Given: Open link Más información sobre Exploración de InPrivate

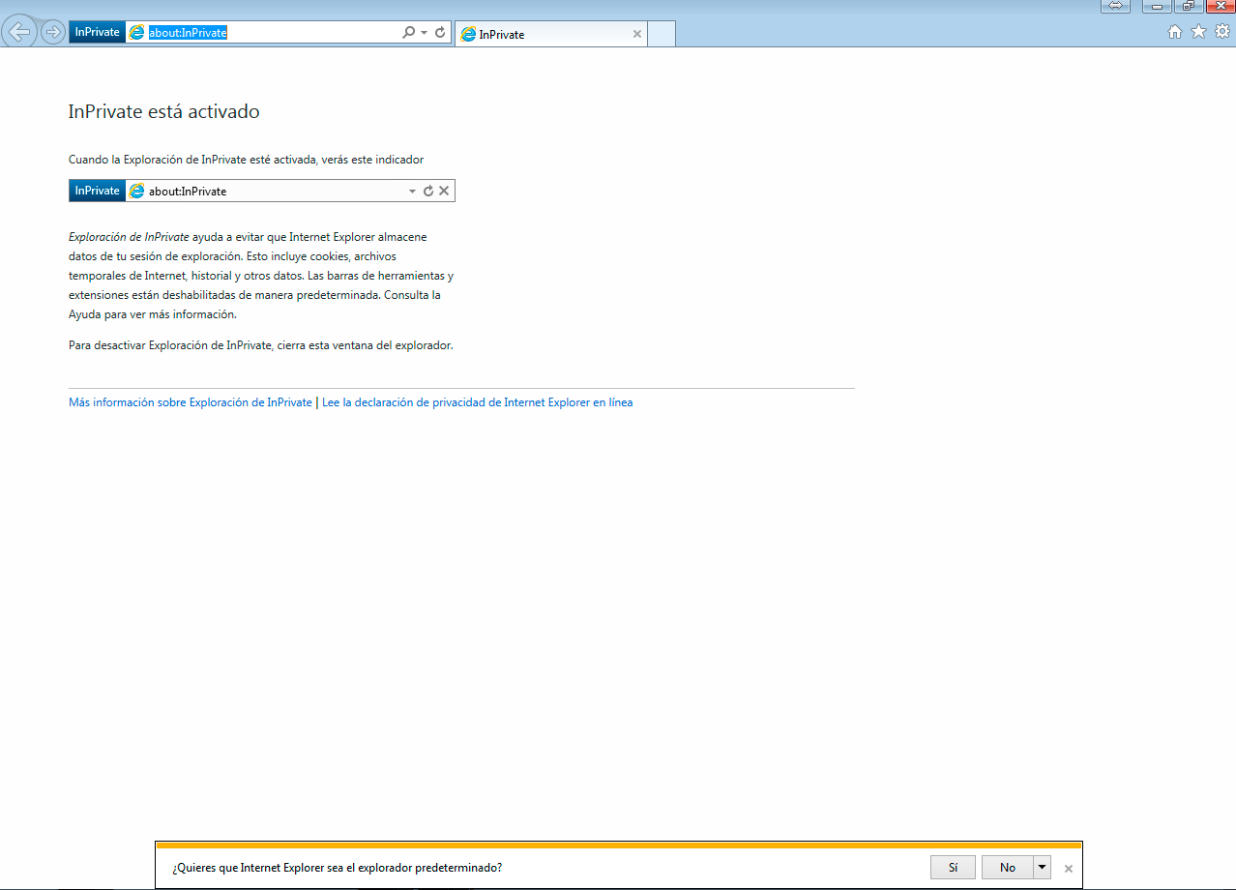Looking at the screenshot, I should pyautogui.click(x=191, y=402).
